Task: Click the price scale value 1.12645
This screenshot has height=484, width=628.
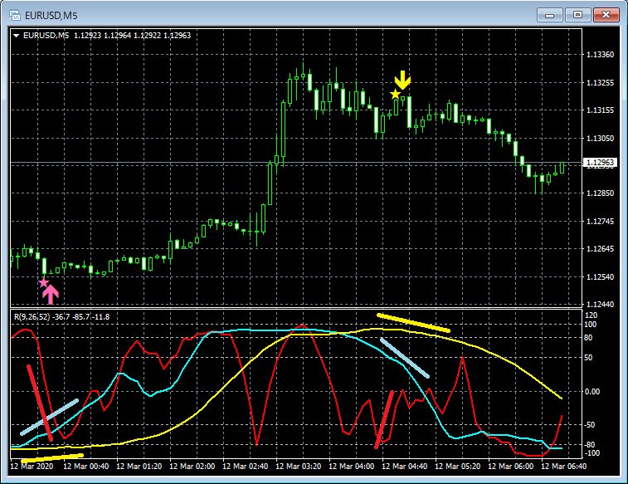Action: click(x=600, y=249)
